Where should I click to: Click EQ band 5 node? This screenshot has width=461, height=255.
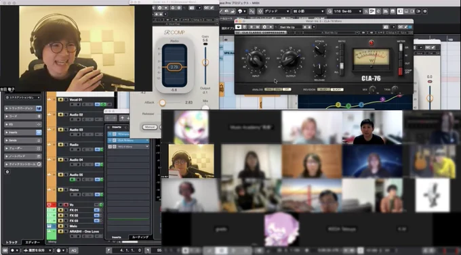click(382, 99)
